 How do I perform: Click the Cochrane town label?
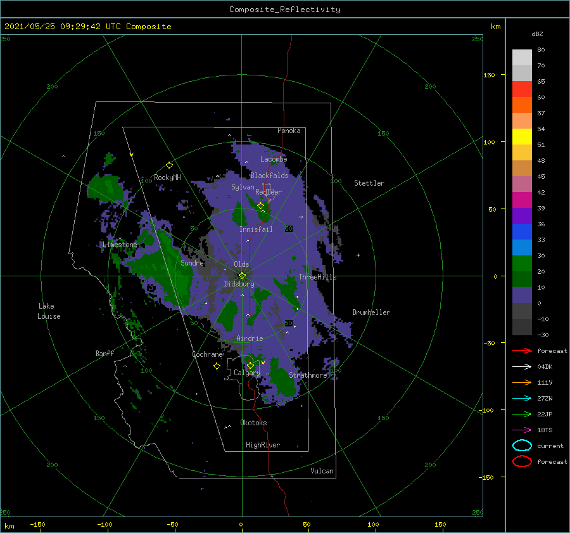point(207,354)
